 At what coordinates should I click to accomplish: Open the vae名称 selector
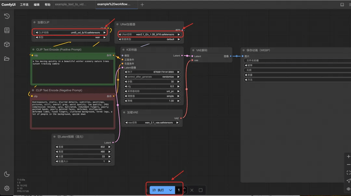click(152, 122)
